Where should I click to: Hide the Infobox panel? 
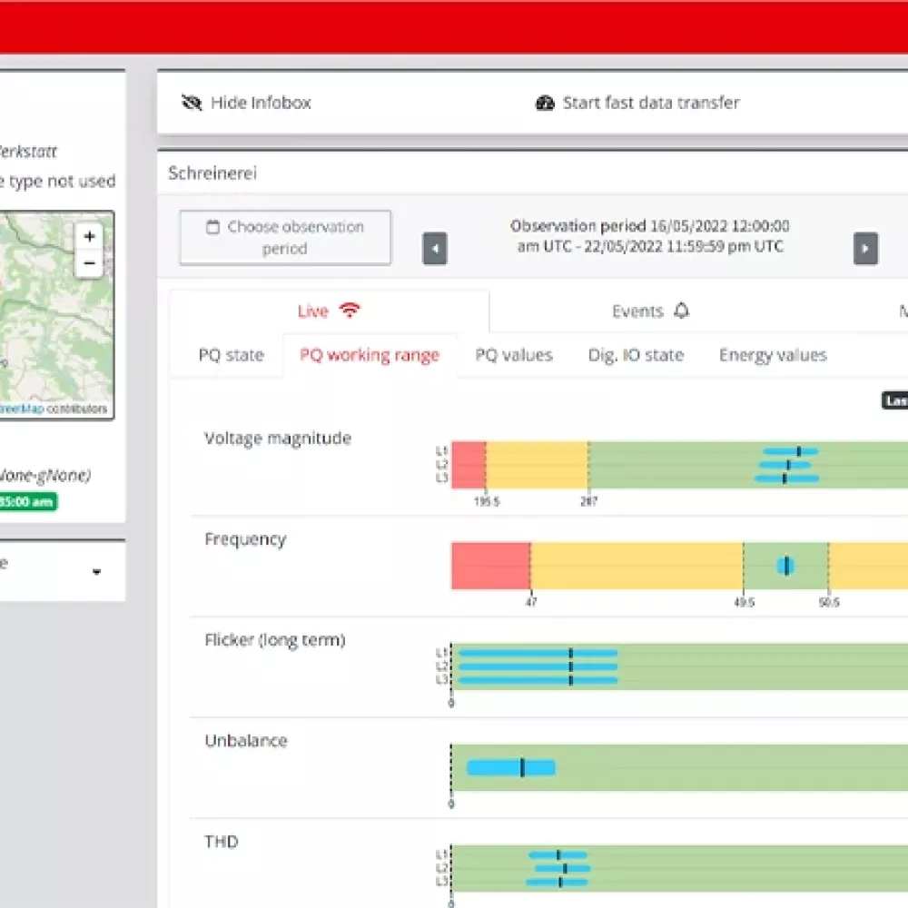click(x=247, y=103)
